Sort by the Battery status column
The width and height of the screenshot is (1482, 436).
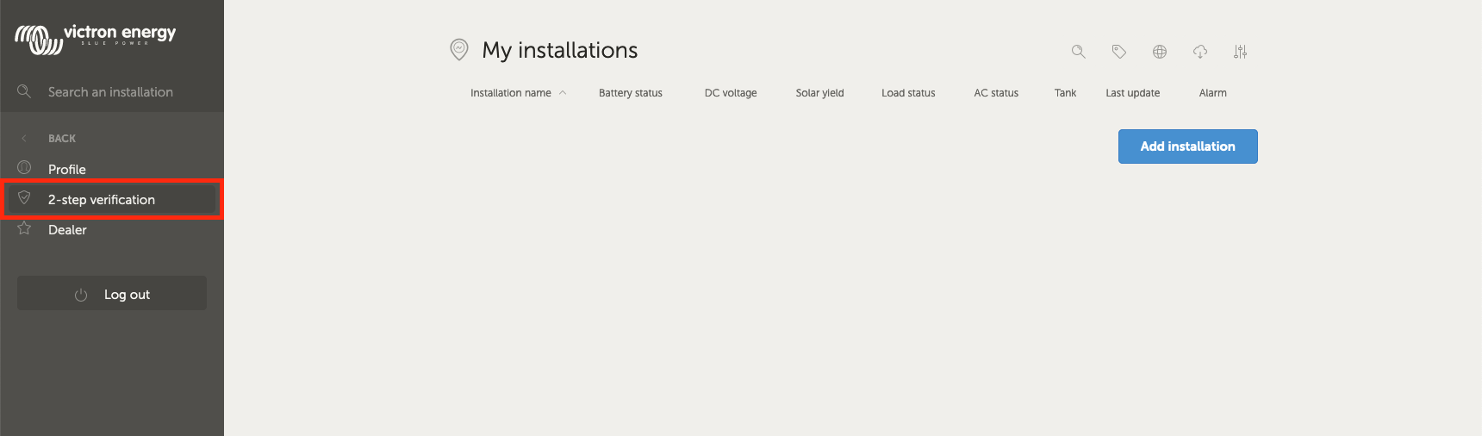(630, 93)
